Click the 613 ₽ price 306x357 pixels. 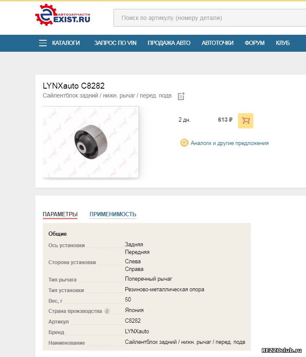(225, 120)
